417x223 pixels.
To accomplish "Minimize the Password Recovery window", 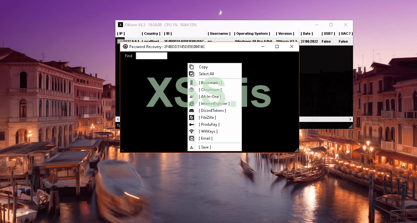I will pos(263,46).
